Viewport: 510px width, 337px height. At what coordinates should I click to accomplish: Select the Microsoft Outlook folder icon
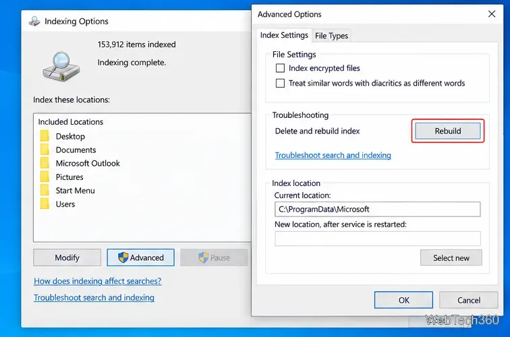[x=45, y=163]
